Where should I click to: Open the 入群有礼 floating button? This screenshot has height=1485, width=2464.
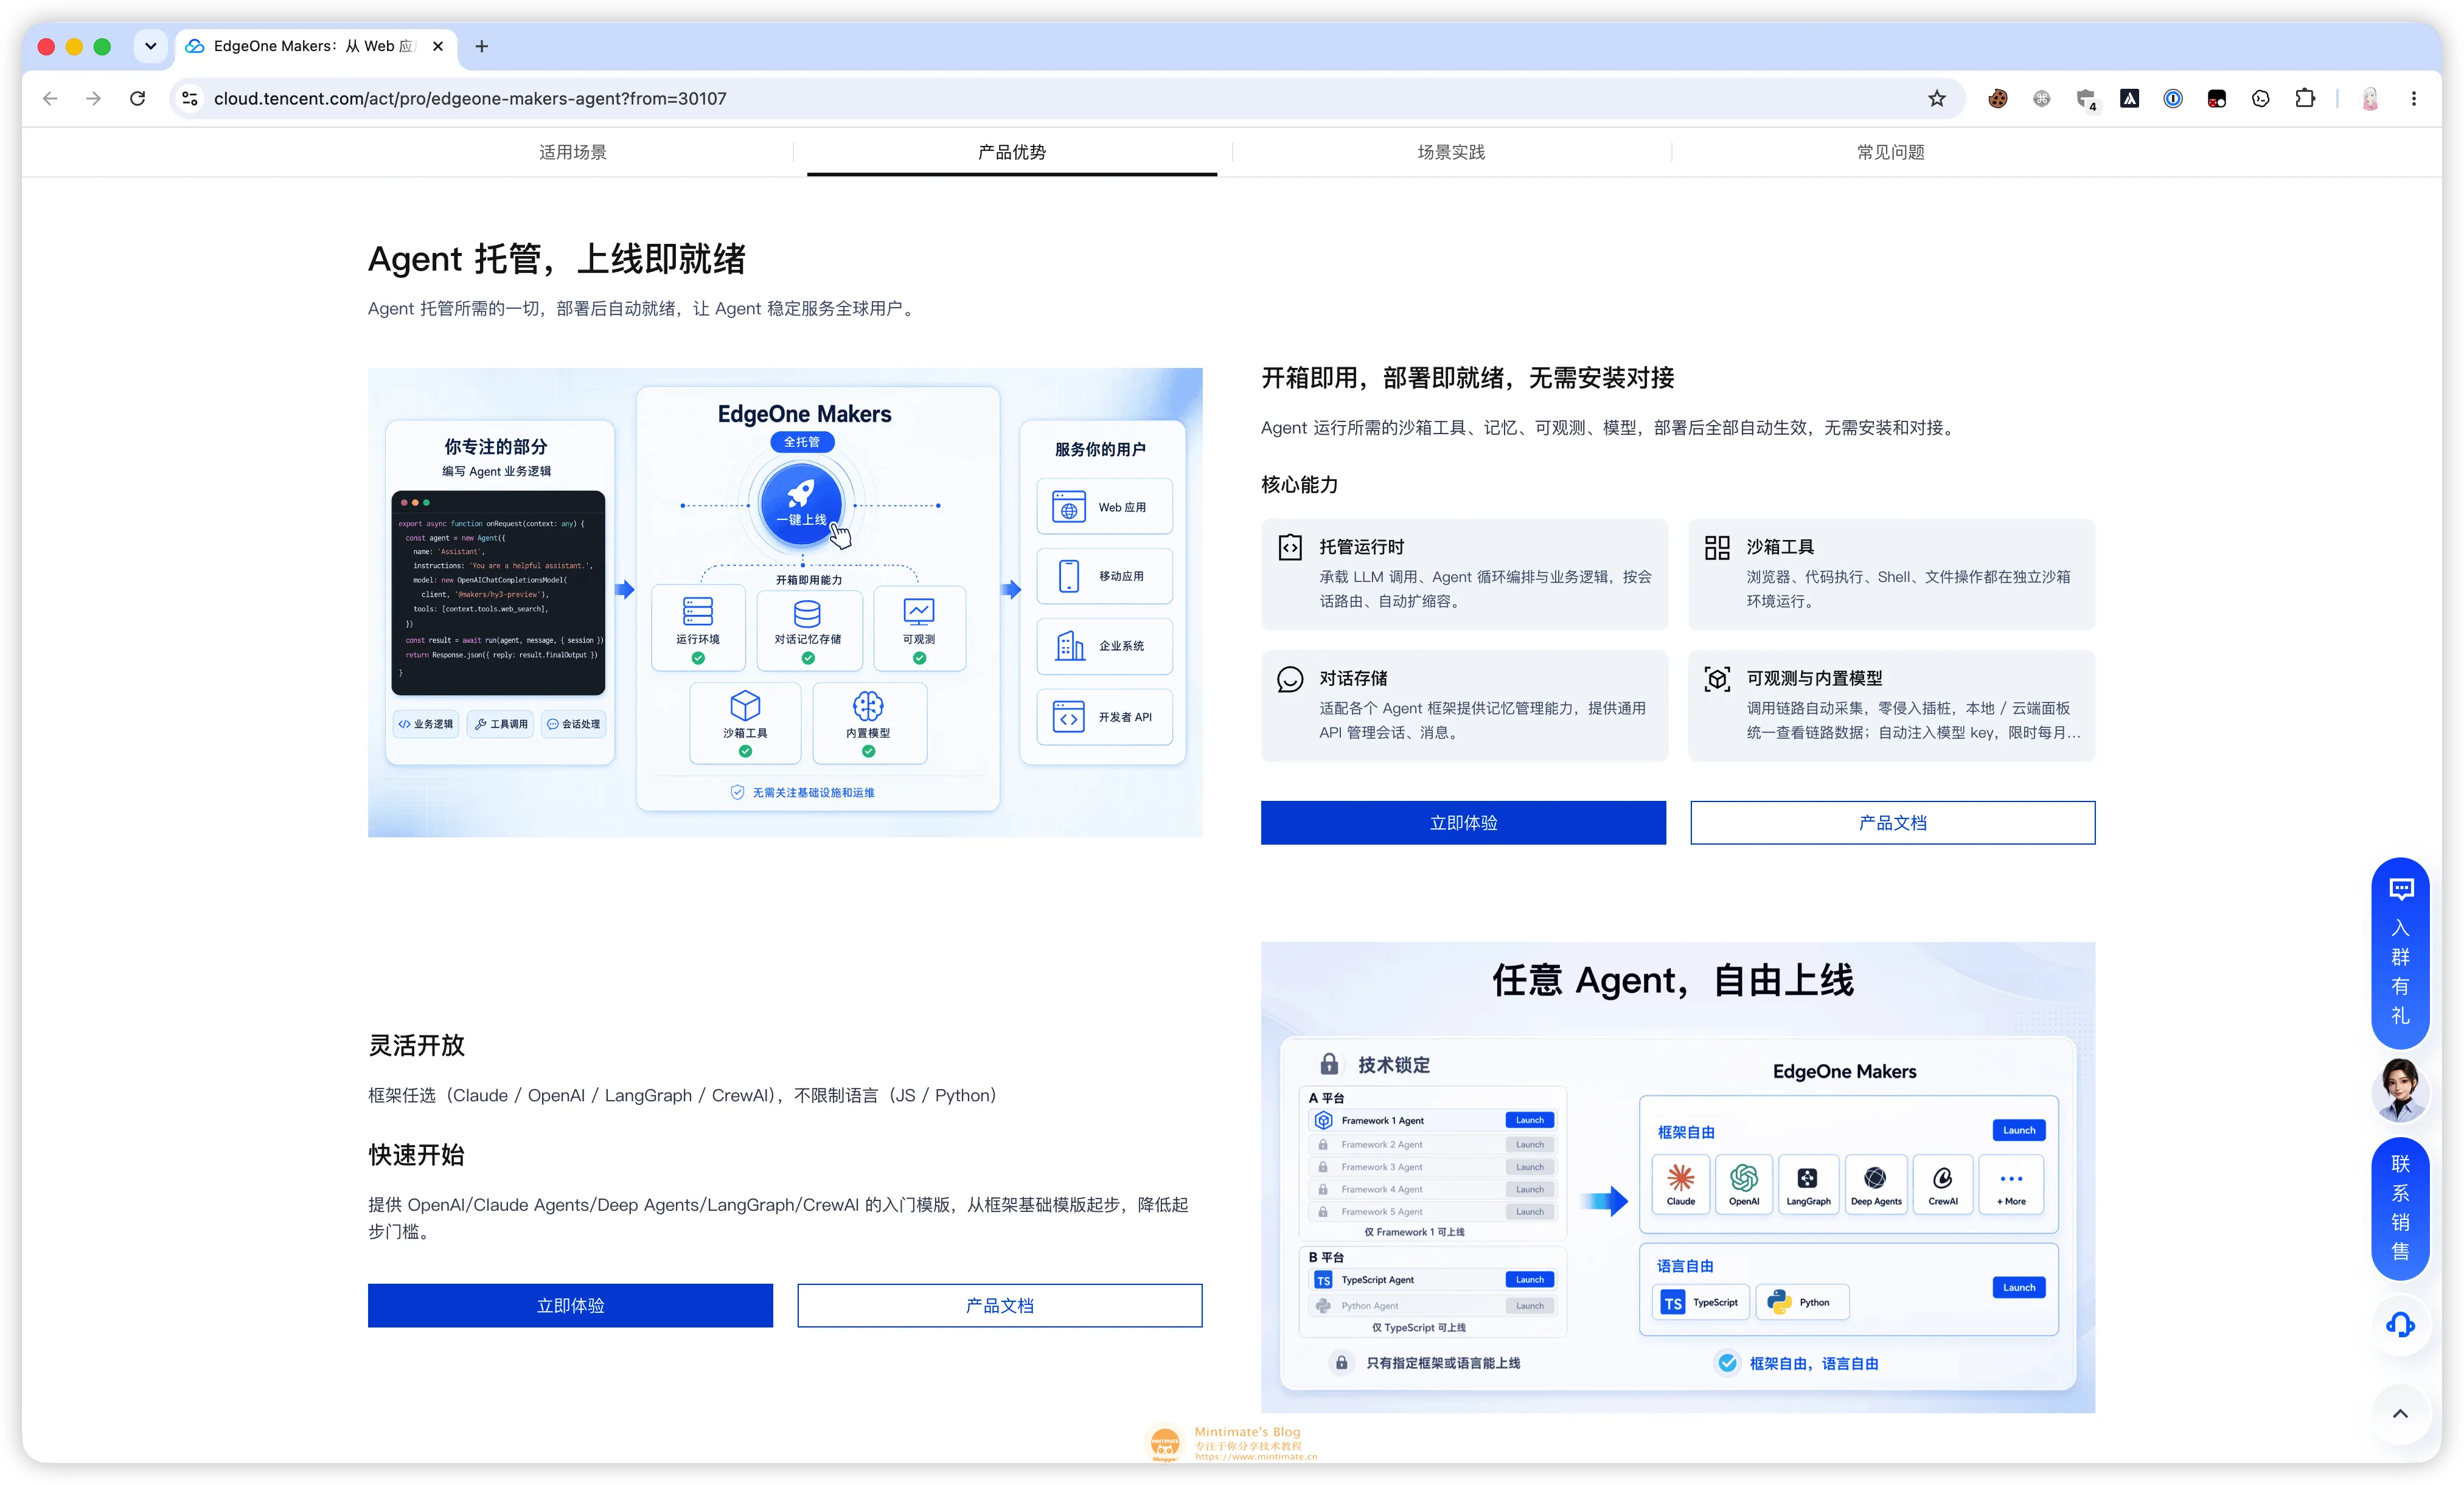(2400, 954)
